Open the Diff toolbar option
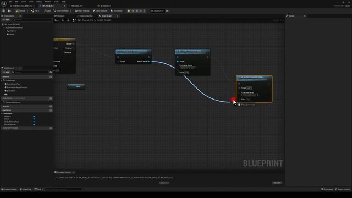The height and width of the screenshot is (198, 352). tap(35, 11)
